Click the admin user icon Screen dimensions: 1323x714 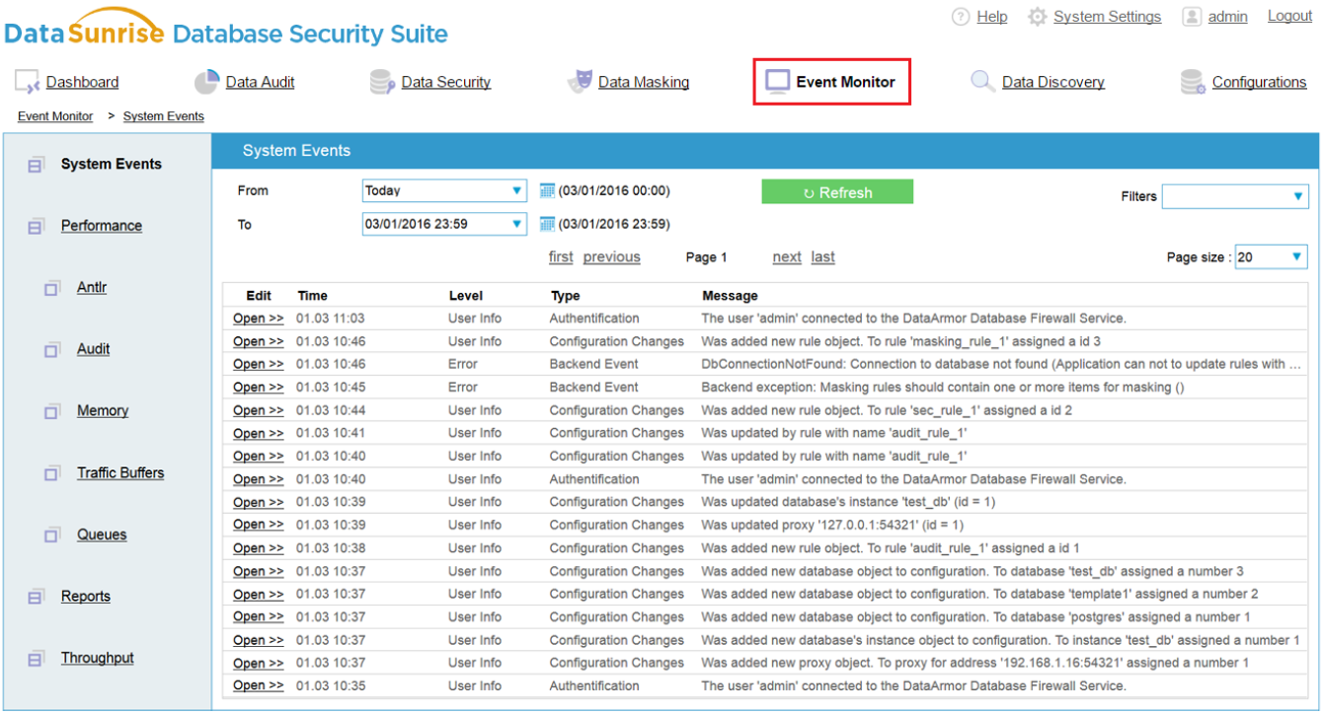point(1192,17)
